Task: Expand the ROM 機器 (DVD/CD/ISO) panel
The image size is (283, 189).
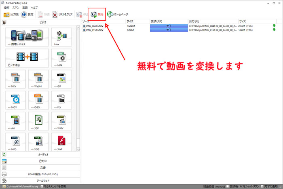Action: (x=40, y=174)
